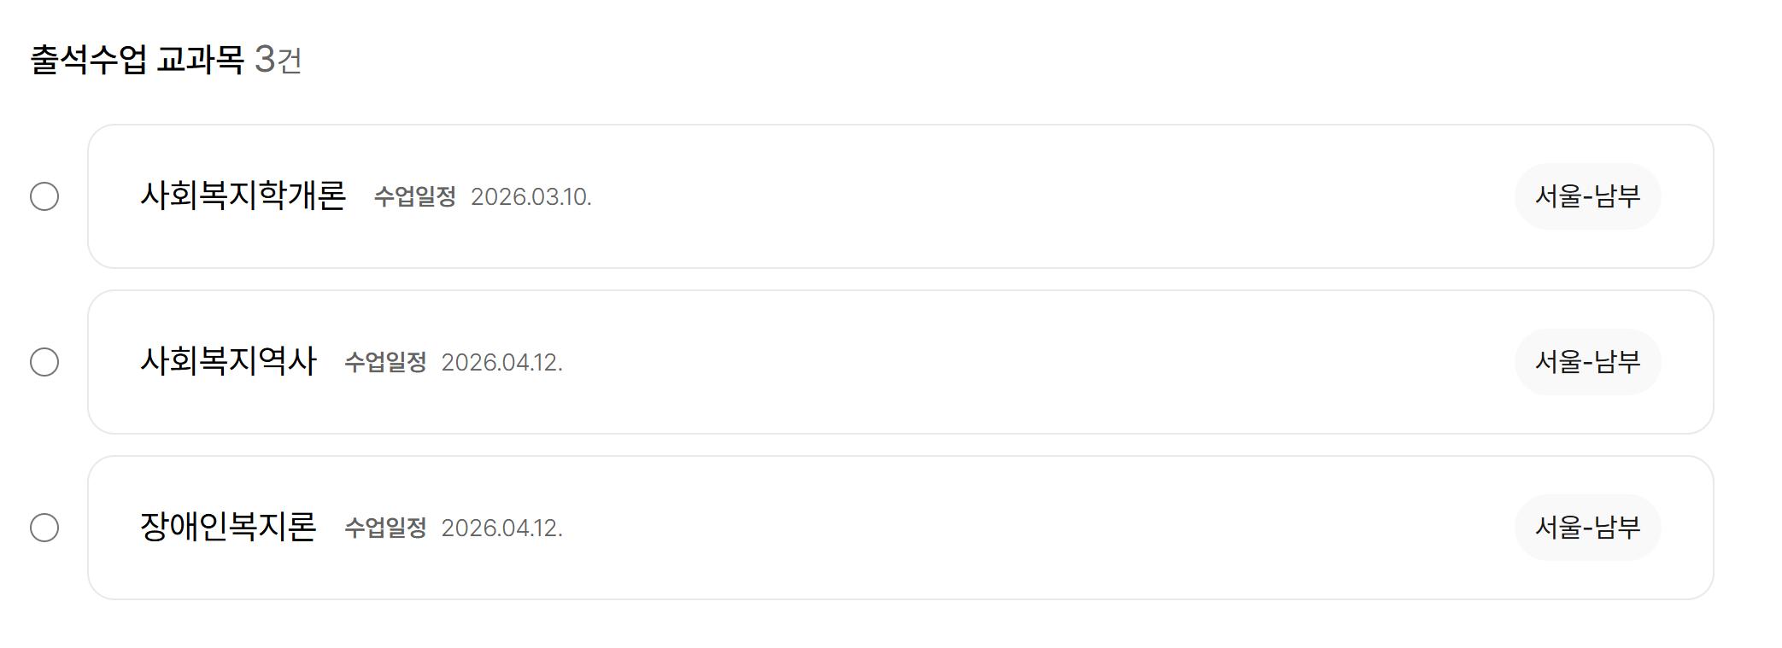This screenshot has width=1782, height=648.
Task: Click 서울-남부 badge in 사회복지역사 card
Action: pyautogui.click(x=1587, y=362)
